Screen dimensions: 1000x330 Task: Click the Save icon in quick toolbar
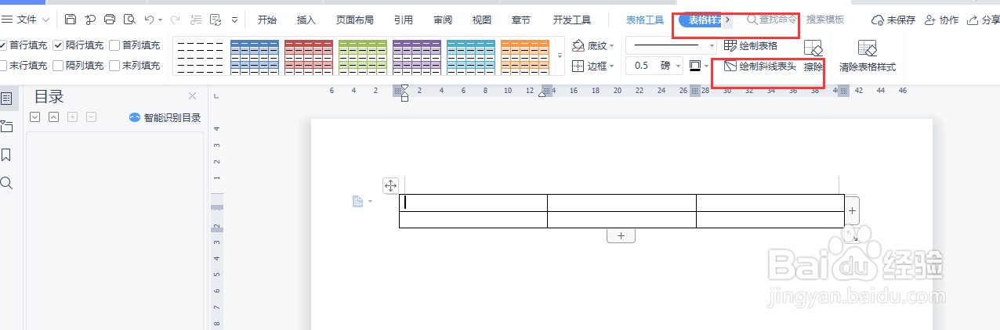pyautogui.click(x=71, y=19)
